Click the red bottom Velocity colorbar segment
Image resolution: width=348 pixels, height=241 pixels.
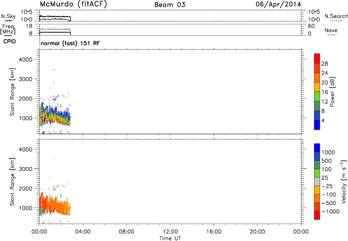click(317, 215)
